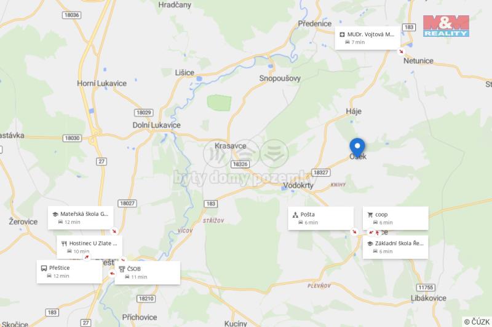Click the red arrow under Mateřská škola card
492x327 pixels.
pos(114,231)
